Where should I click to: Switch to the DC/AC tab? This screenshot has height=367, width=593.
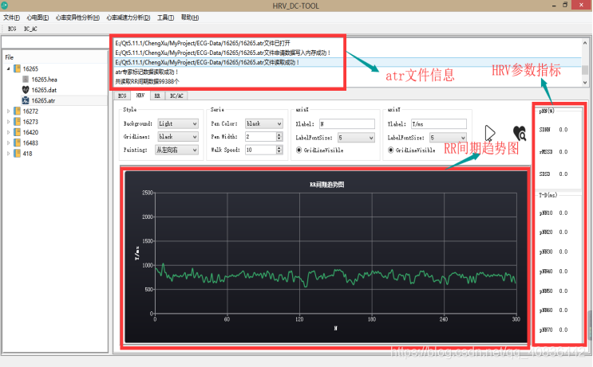pyautogui.click(x=176, y=96)
